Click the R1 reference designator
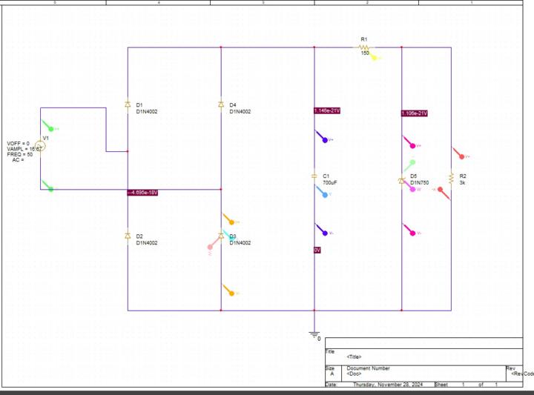 click(x=364, y=39)
